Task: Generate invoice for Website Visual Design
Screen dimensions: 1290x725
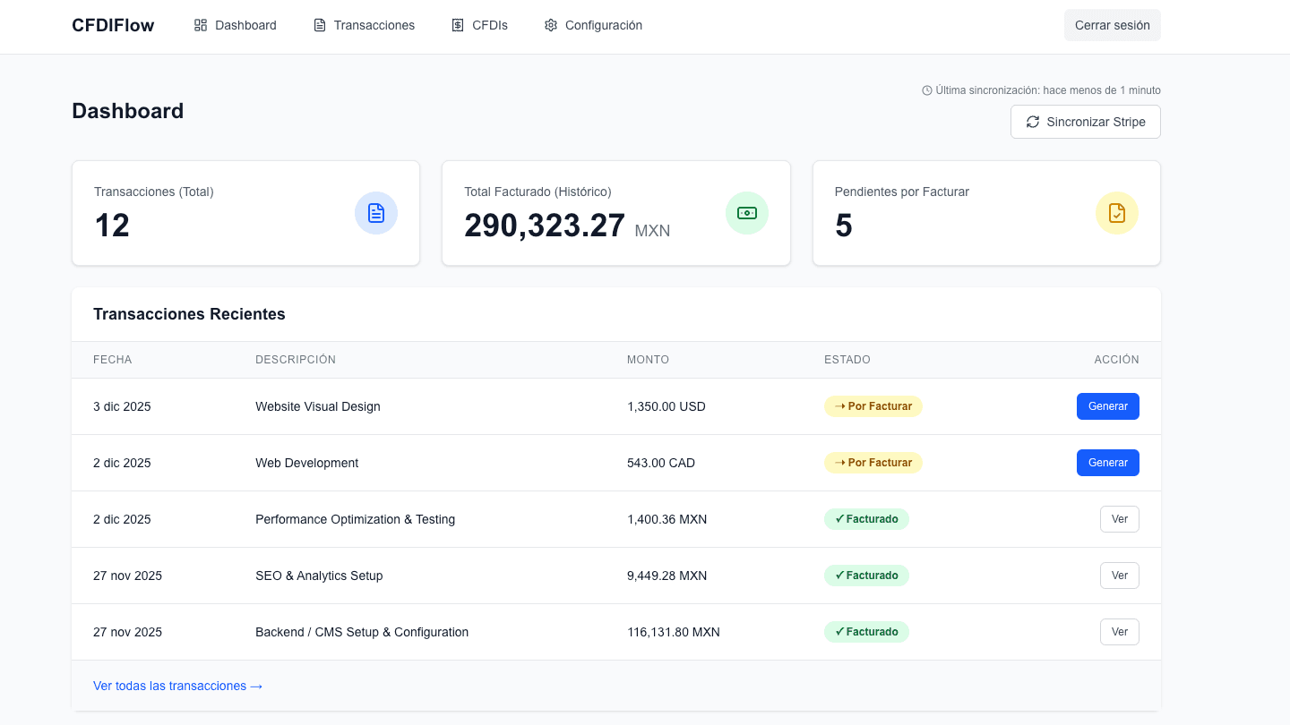Action: [x=1107, y=406]
